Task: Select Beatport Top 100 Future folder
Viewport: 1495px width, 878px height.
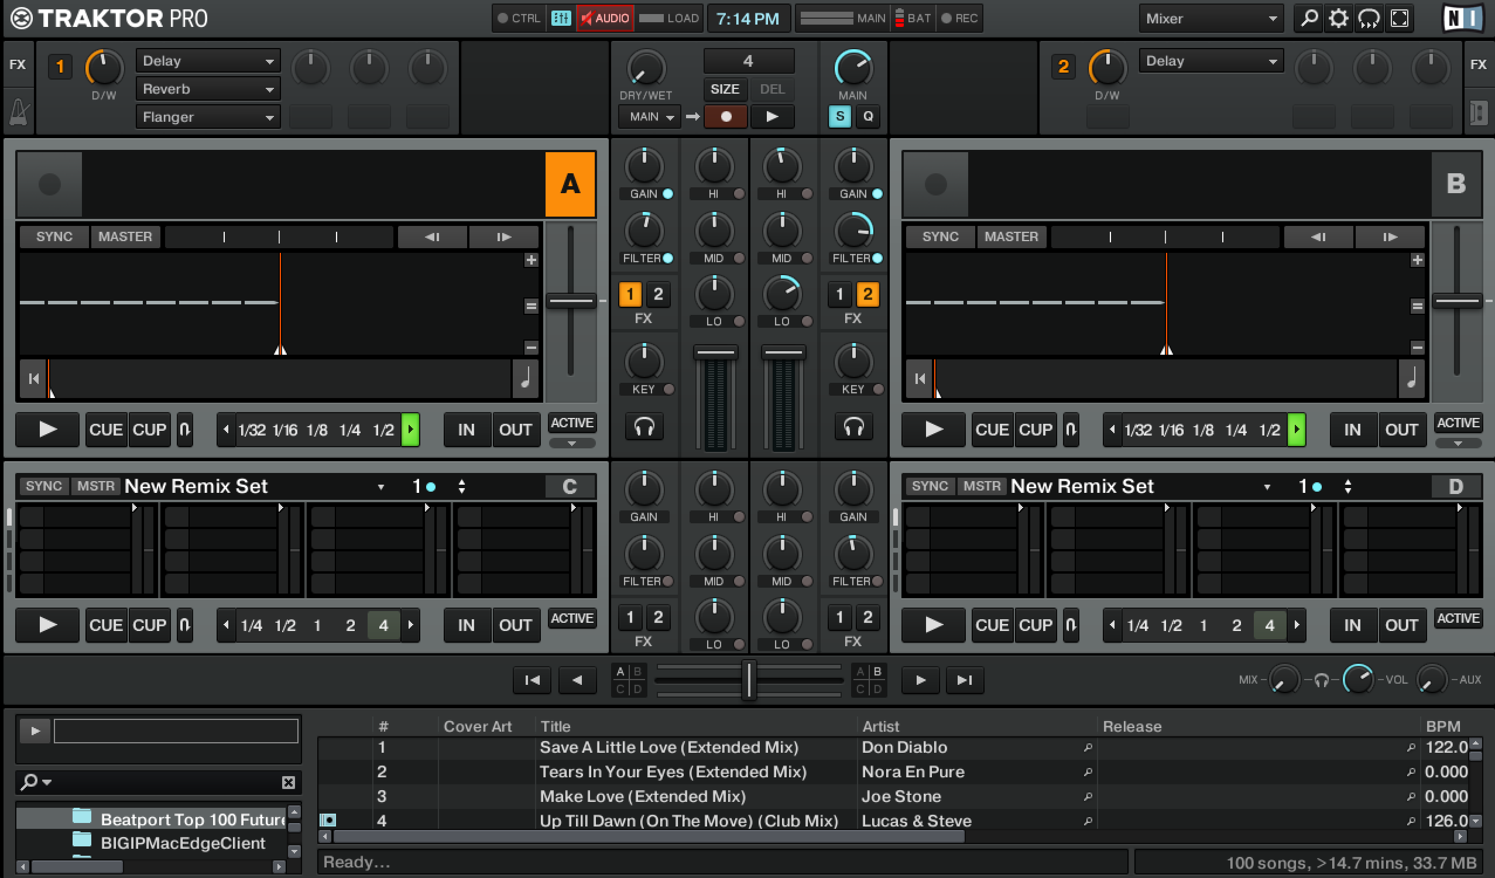Action: 152,819
